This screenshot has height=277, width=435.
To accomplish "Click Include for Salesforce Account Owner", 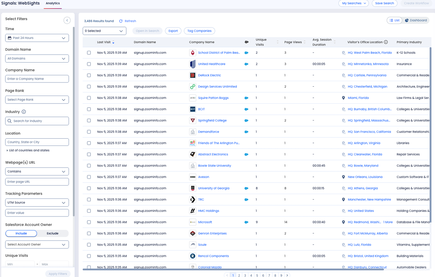I will (21, 233).
